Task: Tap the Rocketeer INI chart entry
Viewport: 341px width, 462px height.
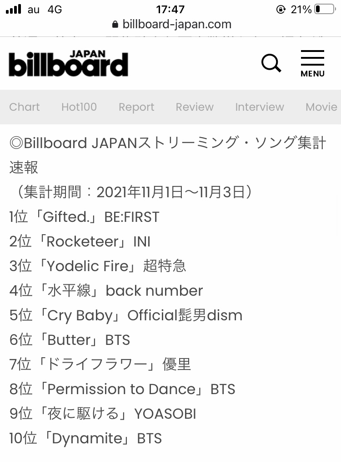Action: [x=80, y=241]
